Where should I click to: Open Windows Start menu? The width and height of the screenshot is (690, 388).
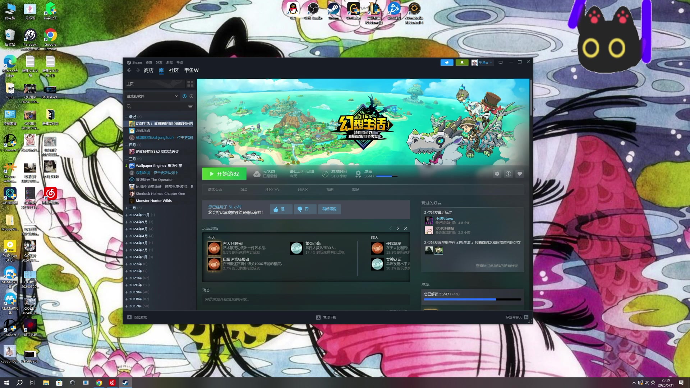tap(6, 383)
